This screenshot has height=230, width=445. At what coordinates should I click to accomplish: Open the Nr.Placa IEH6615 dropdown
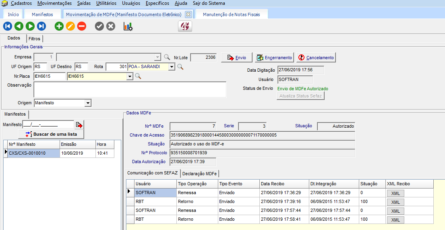[130, 76]
